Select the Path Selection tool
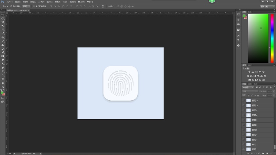The height and width of the screenshot is (155, 276). [x=3, y=75]
